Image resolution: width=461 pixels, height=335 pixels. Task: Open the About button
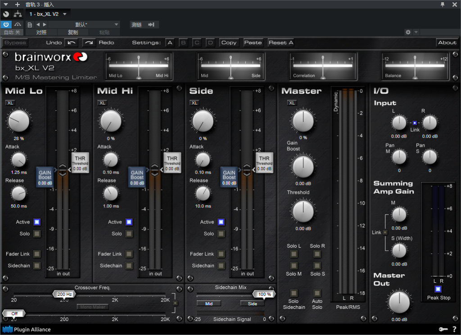(447, 43)
